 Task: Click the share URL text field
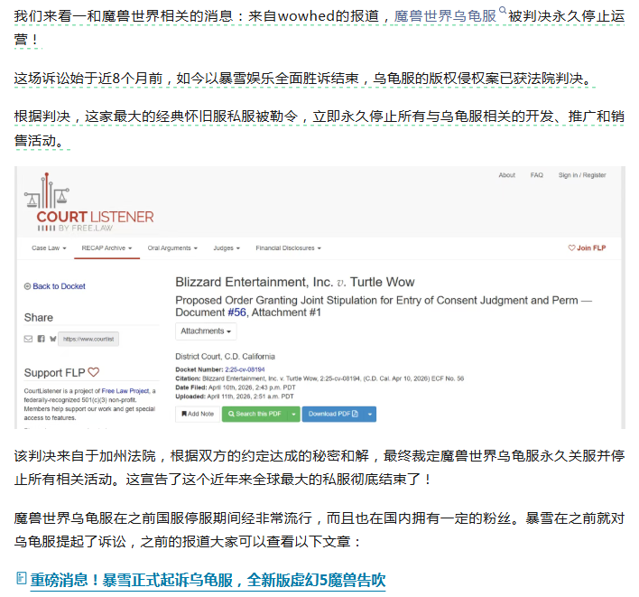[x=88, y=339]
